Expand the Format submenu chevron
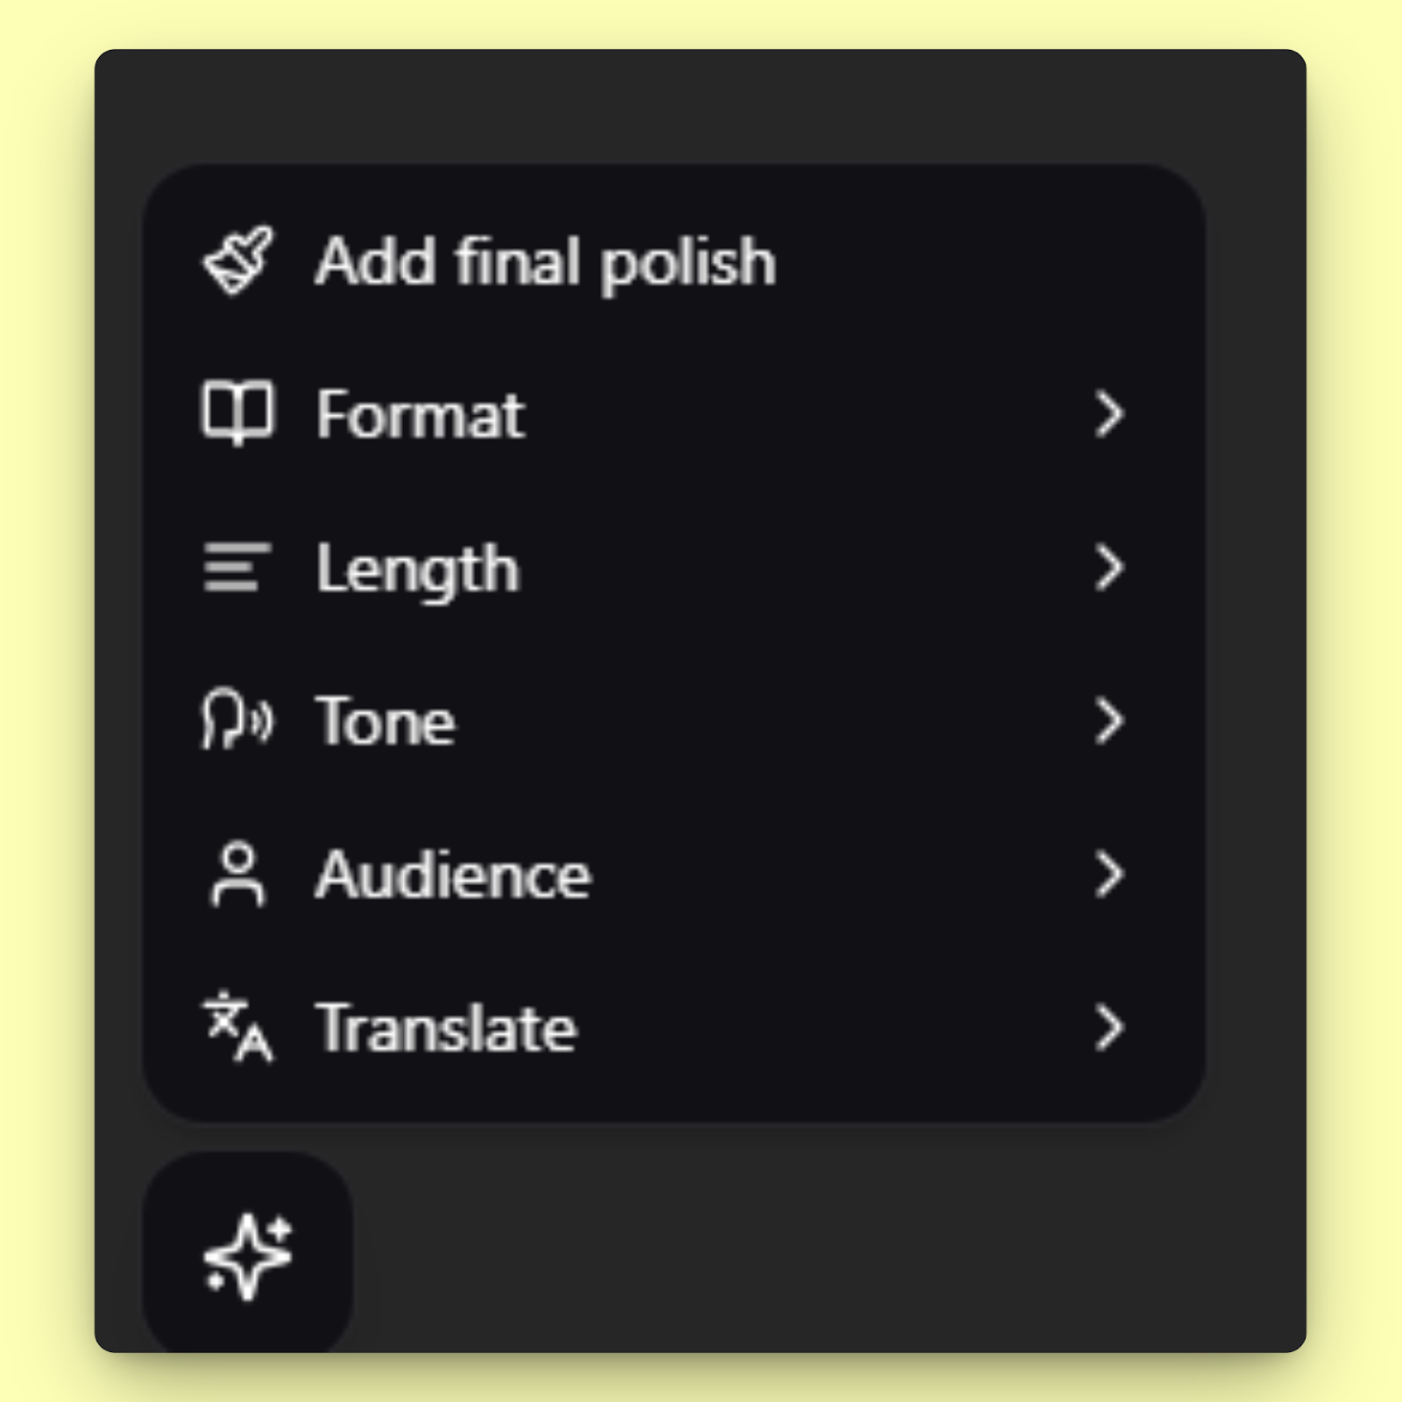The height and width of the screenshot is (1402, 1402). point(1108,414)
